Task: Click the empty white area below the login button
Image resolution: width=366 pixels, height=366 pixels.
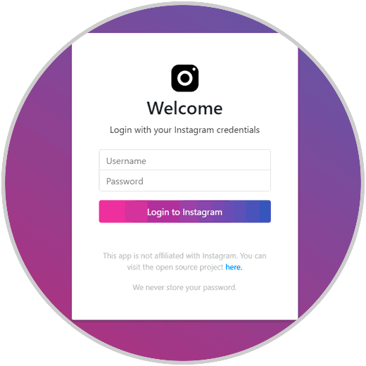Action: pos(185,237)
